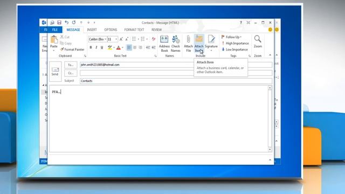Viewport: 345px width, 194px height.
Task: Open the REVIEW tab
Action: (156, 30)
